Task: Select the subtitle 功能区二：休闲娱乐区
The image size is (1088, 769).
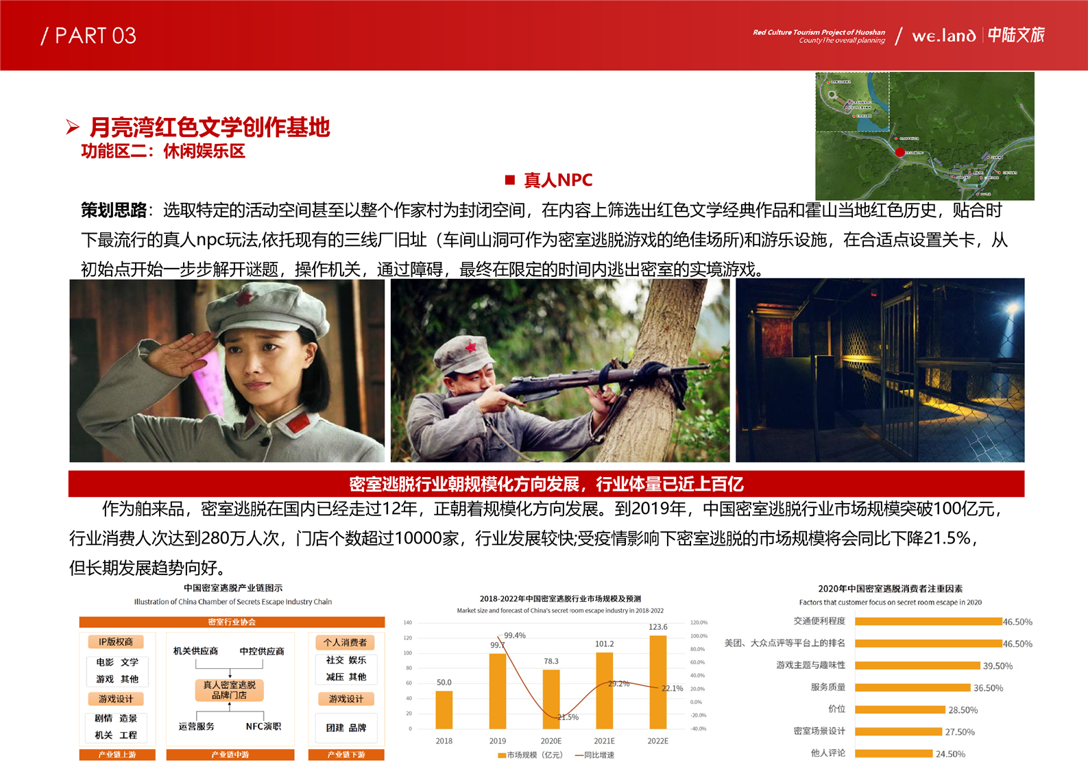Action: pyautogui.click(x=163, y=151)
